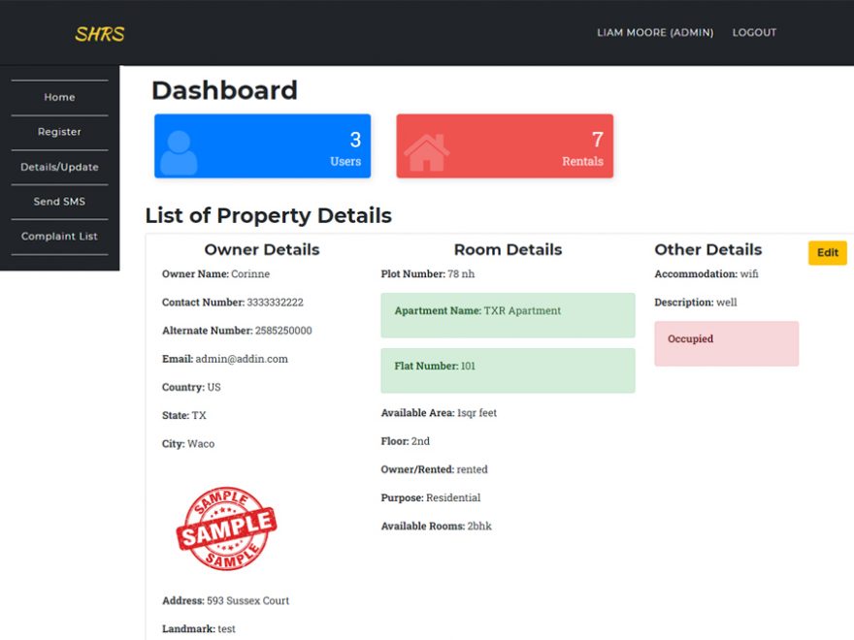Navigate to Details/Update section
854x640 pixels.
[58, 167]
